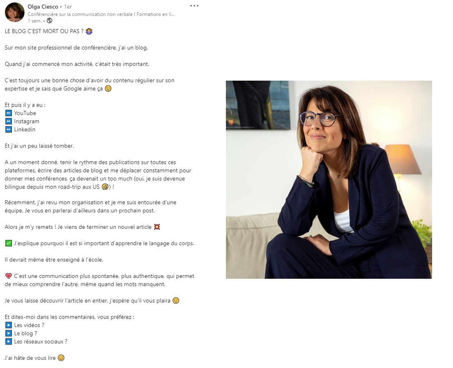Click the red heart emoji icon
This screenshot has width=453, height=368.
(x=9, y=276)
